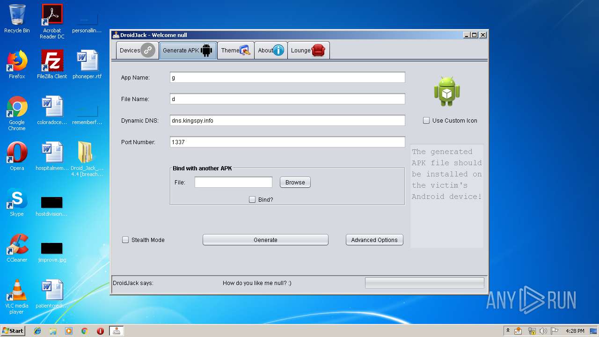The image size is (599, 337).
Task: Launch Opera desktop shortcut
Action: tap(17, 156)
